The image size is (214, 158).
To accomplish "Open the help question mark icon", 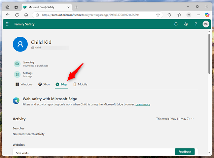I will pos(196,24).
